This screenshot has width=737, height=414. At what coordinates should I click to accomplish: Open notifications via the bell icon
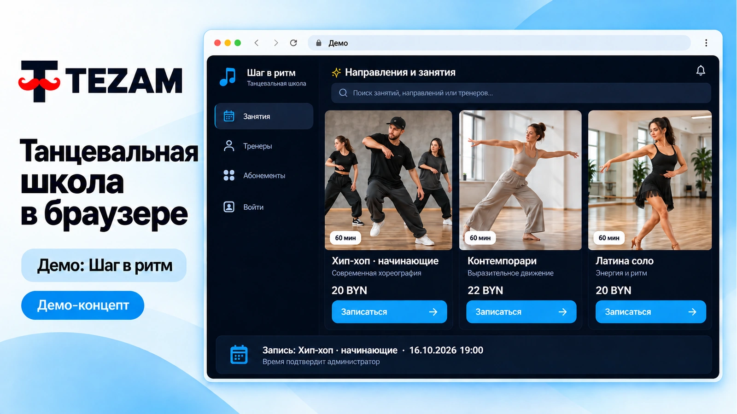pyautogui.click(x=701, y=70)
